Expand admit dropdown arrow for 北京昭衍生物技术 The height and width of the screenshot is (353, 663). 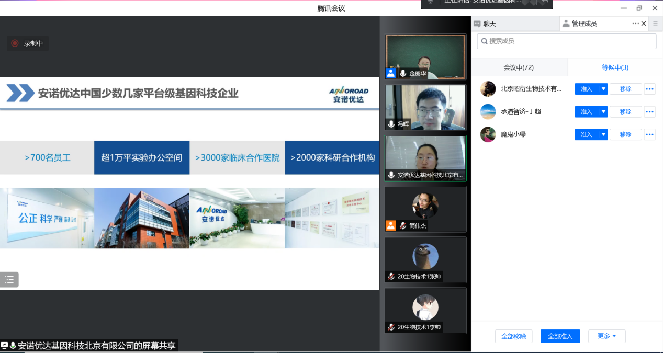603,89
